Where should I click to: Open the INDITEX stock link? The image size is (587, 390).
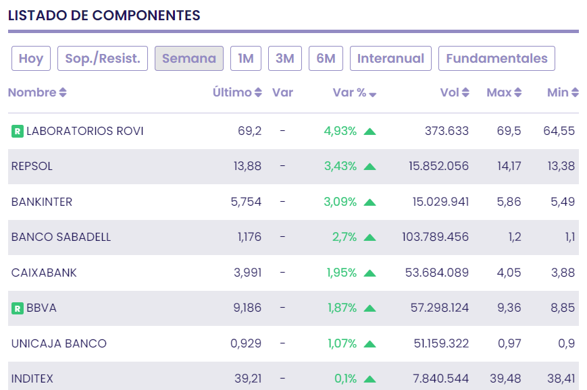(32, 379)
